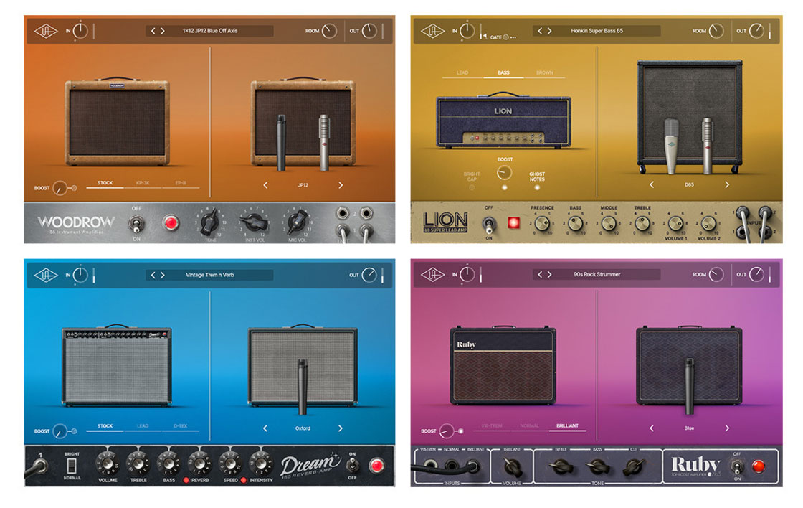The height and width of the screenshot is (508, 803).
Task: Flip the Bright/Normal switch on Dream amp
Action: pyautogui.click(x=71, y=466)
